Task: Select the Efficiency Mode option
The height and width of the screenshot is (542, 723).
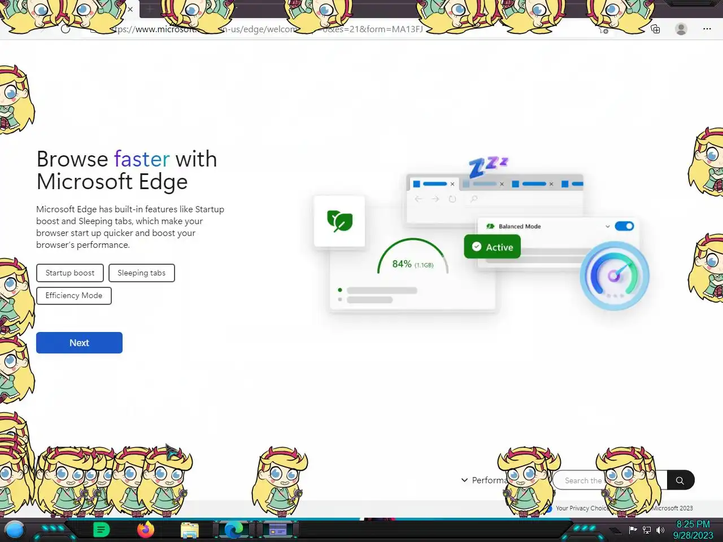Action: pos(74,295)
